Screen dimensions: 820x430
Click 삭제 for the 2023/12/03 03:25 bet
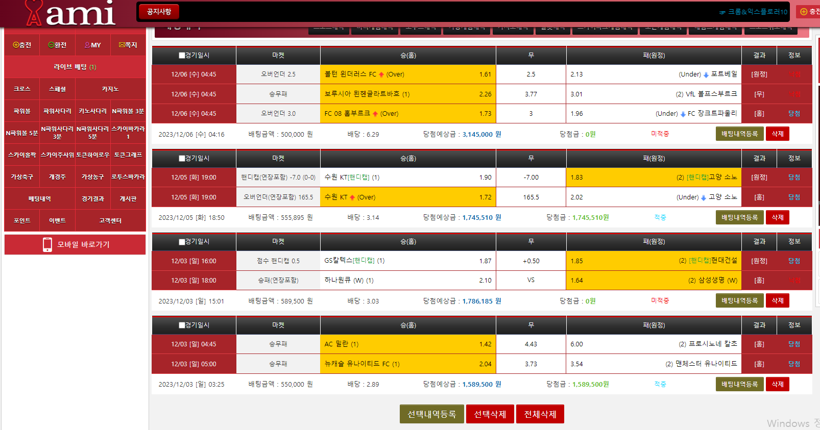(x=778, y=384)
